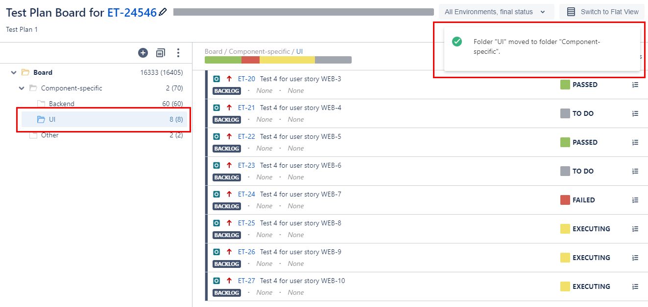Screen dimensions: 648x307
Task: Click UI in the breadcrumb
Action: coord(300,51)
